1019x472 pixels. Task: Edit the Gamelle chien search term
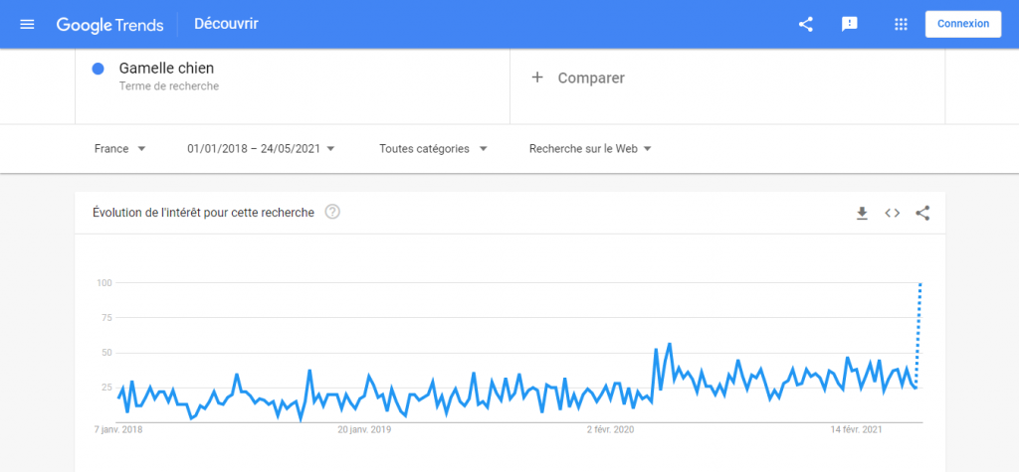(x=166, y=69)
